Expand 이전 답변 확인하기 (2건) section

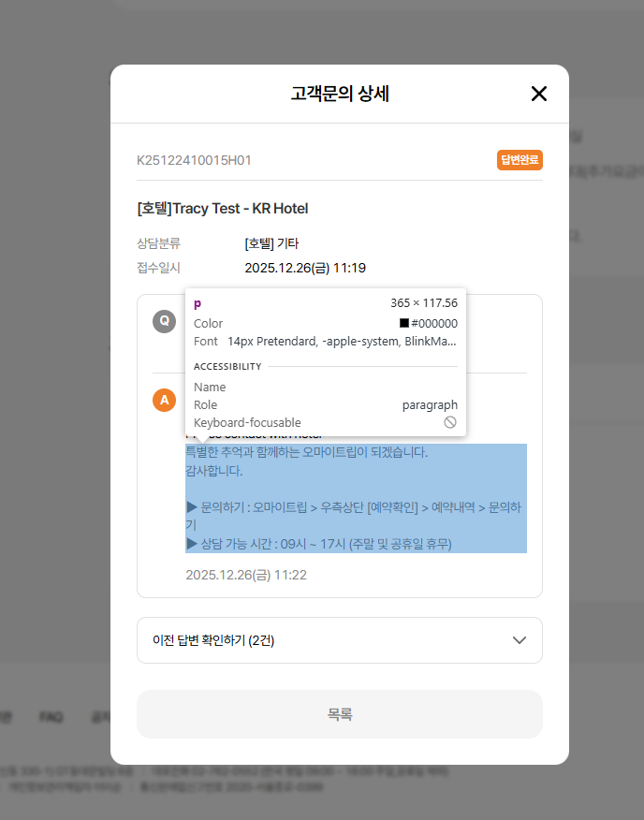(x=340, y=640)
